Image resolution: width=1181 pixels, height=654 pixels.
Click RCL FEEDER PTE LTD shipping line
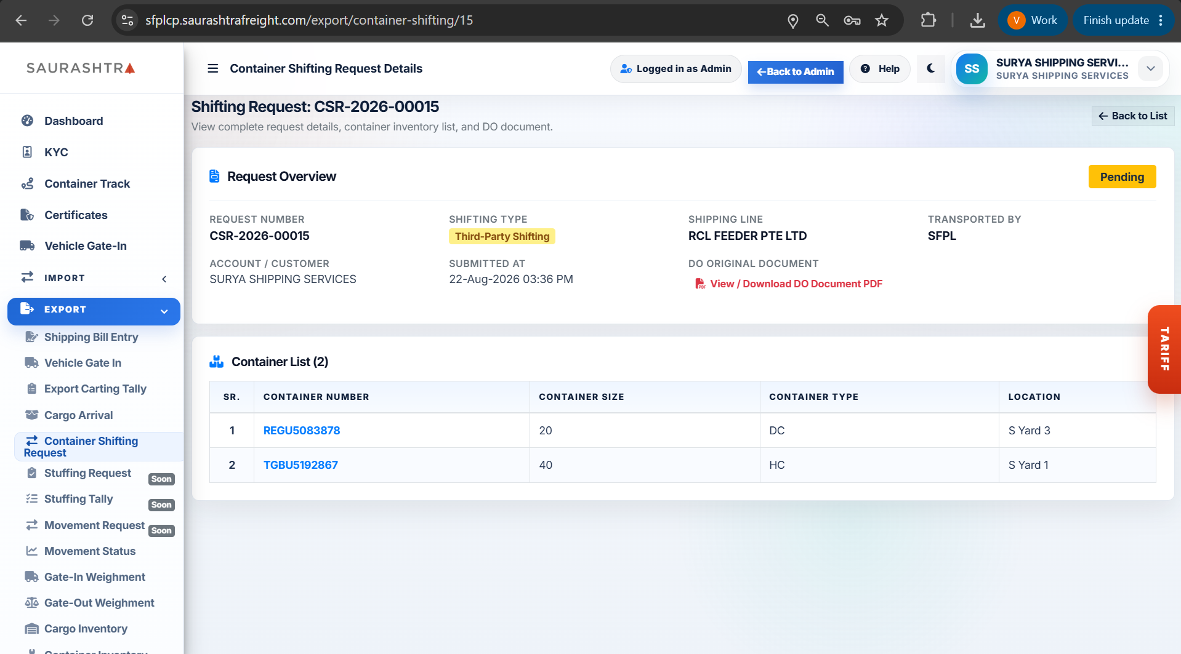(x=748, y=236)
